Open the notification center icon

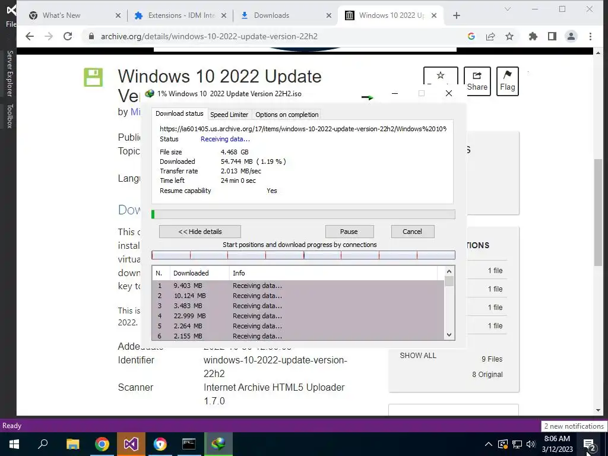[x=590, y=444]
